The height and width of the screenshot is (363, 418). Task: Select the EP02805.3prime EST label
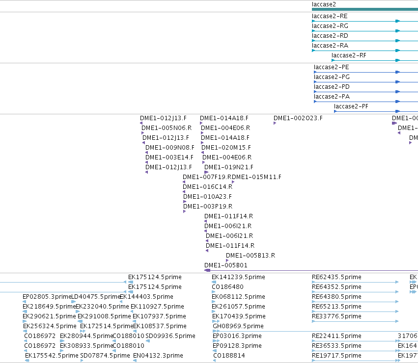click(47, 297)
